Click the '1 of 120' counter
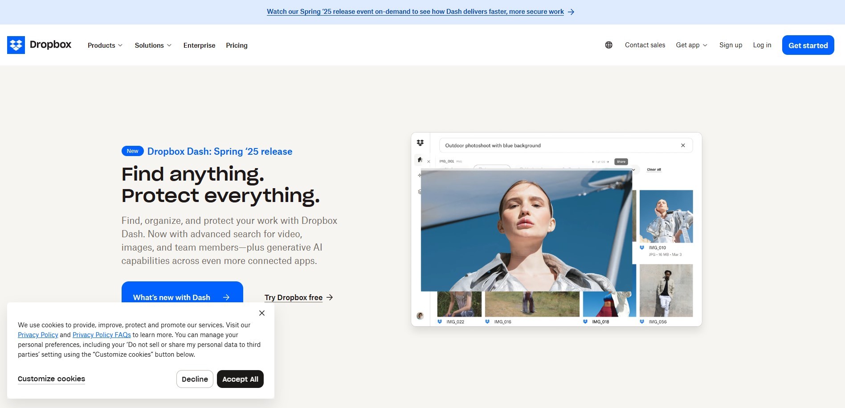This screenshot has width=845, height=408. (600, 162)
